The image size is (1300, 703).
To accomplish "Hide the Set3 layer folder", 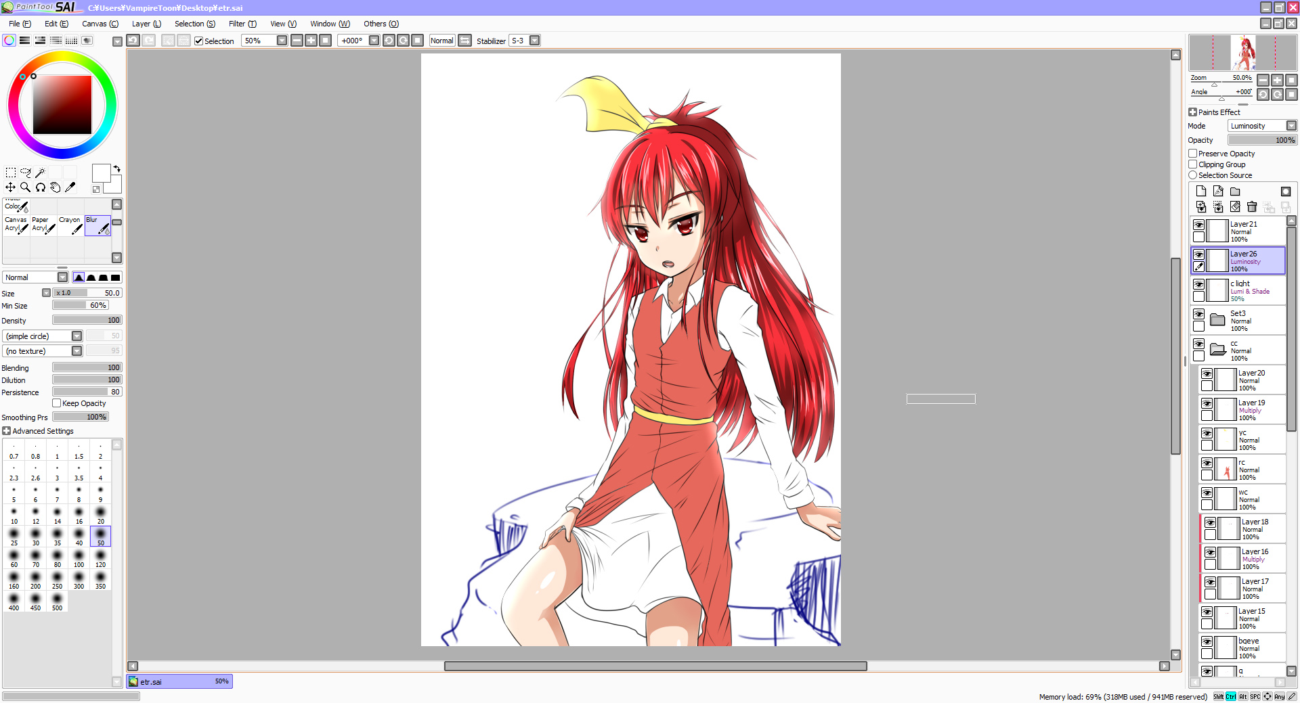I will (1198, 314).
